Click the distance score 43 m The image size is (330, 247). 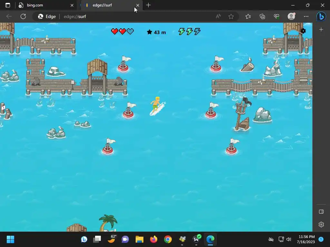pyautogui.click(x=156, y=32)
